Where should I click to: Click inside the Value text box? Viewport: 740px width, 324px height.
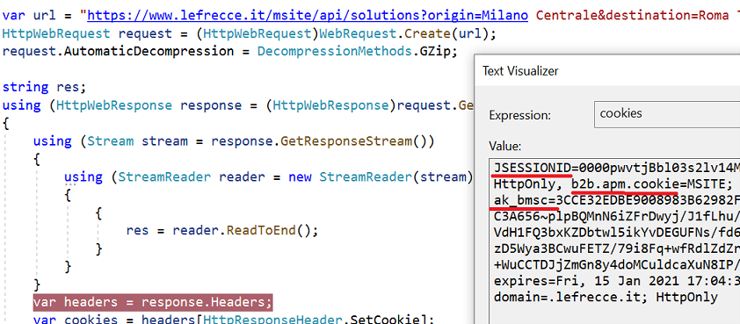[x=614, y=241]
